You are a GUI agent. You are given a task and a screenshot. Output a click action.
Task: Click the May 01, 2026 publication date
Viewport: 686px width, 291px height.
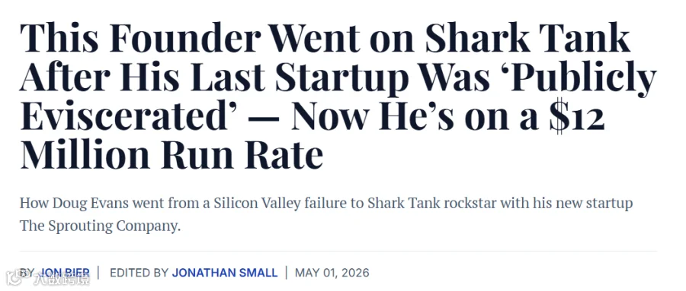332,273
